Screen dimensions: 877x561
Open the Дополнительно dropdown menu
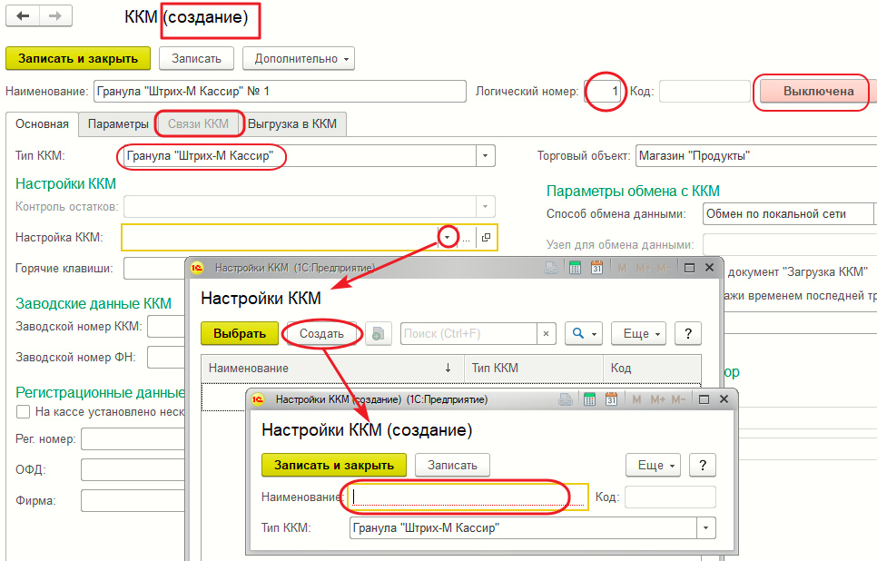[x=298, y=58]
